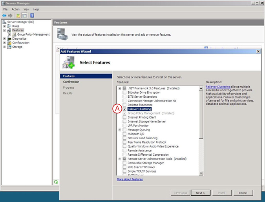Check BITS Server Extensions
This screenshot has height=202, width=265.
pyautogui.click(x=124, y=96)
